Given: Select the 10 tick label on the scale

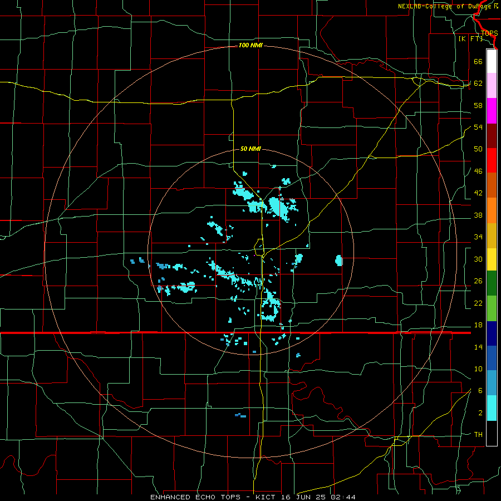Looking at the screenshot, I should (x=478, y=369).
